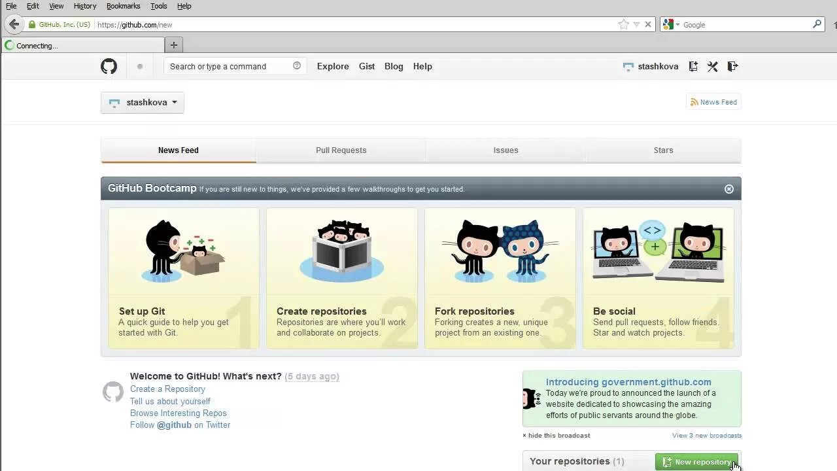Screen dimensions: 837x471
Task: Click the GitHub Octocat logo in header
Action: [x=109, y=66]
